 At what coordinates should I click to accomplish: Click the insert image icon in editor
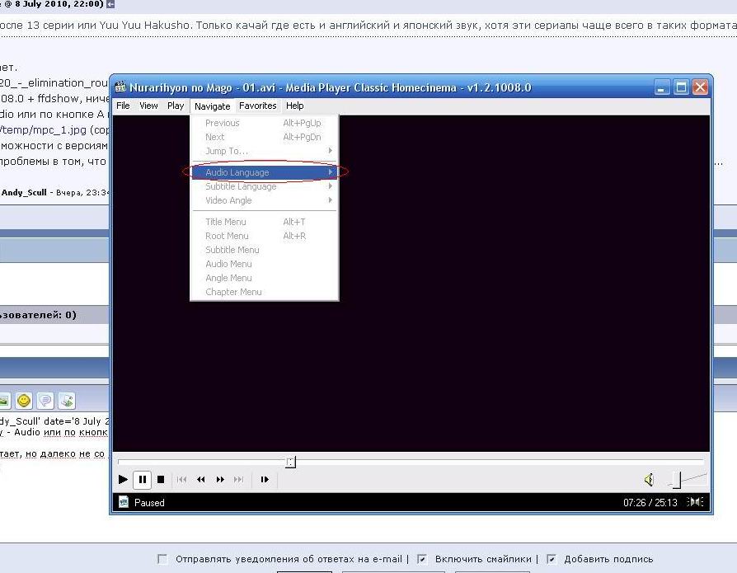(x=4, y=401)
